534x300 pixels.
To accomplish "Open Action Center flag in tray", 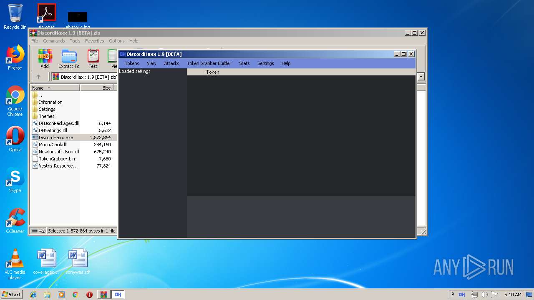I will pos(494,295).
